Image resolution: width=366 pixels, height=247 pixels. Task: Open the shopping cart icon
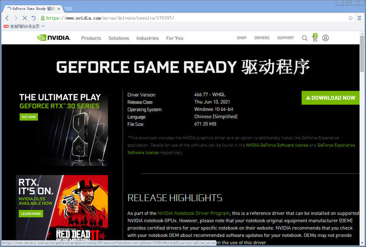click(315, 37)
